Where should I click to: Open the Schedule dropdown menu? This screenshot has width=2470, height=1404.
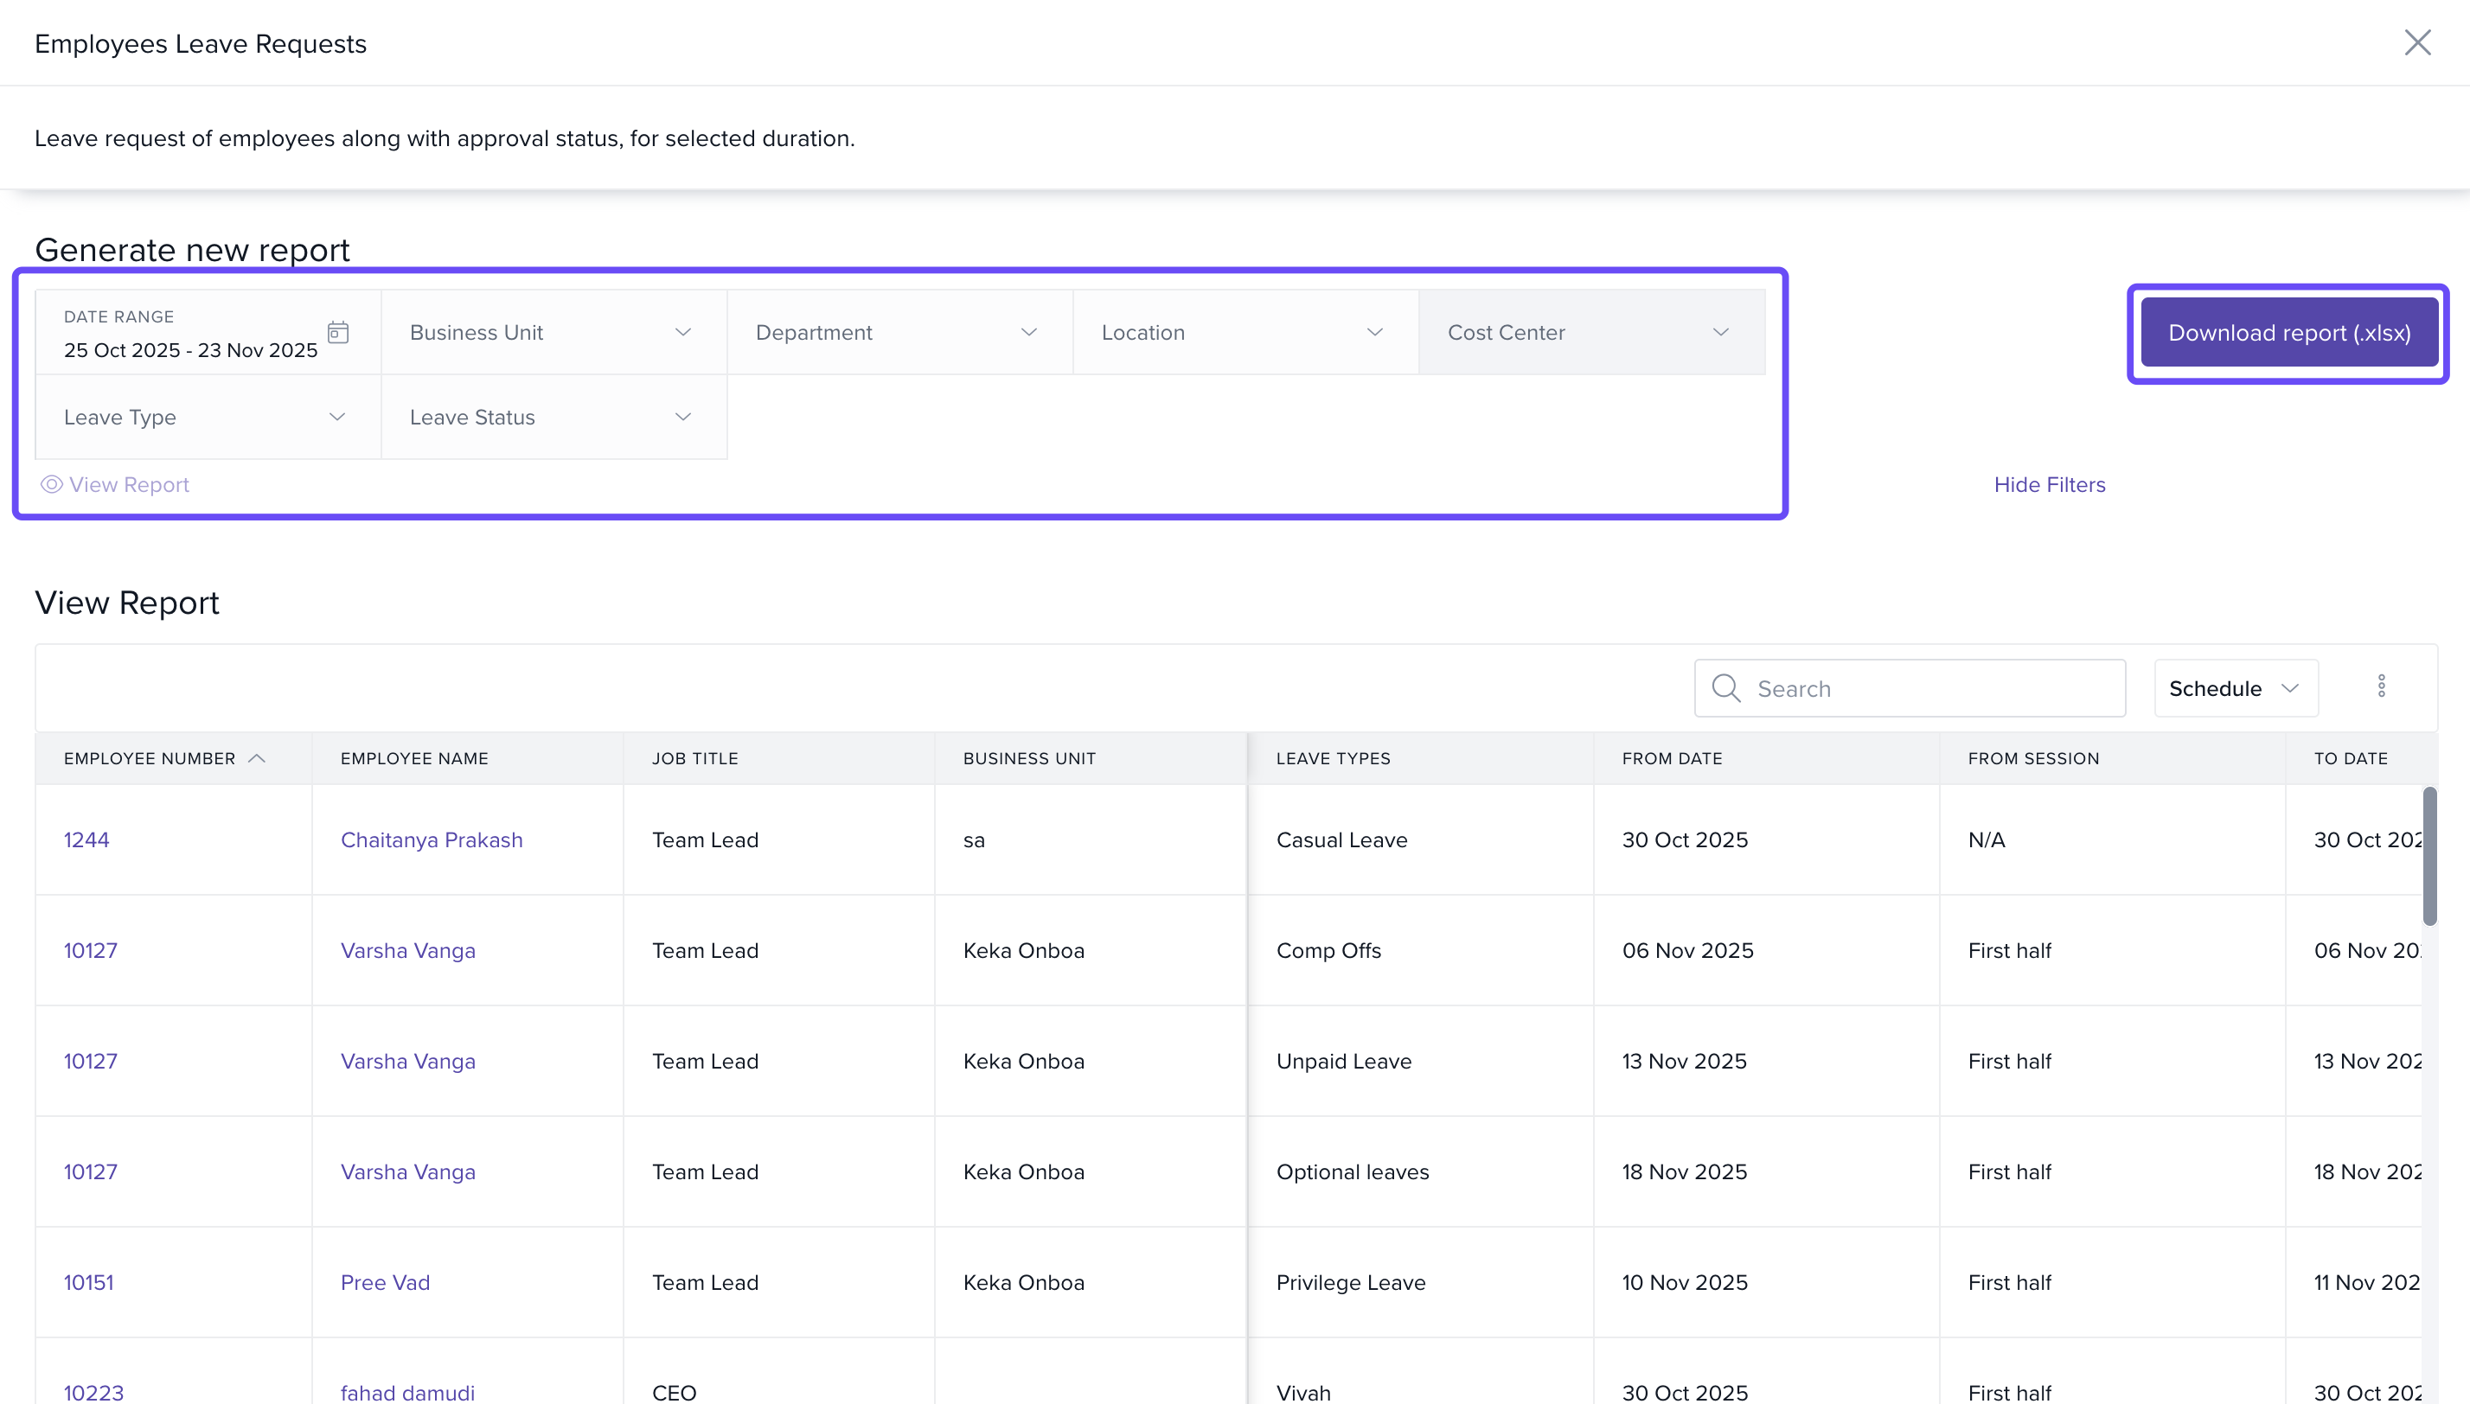tap(2235, 688)
